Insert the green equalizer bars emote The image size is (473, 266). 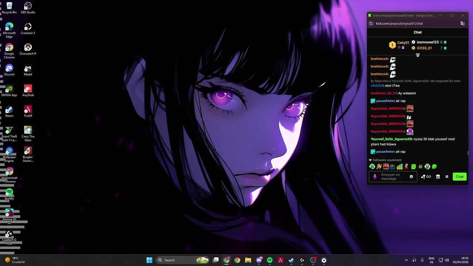(x=399, y=167)
